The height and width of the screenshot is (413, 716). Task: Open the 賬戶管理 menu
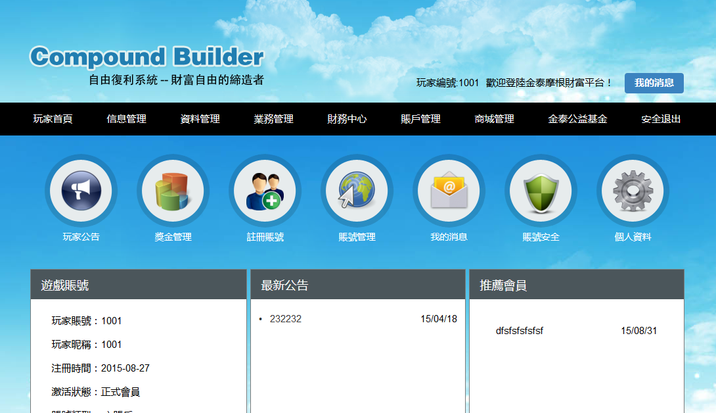pos(420,119)
